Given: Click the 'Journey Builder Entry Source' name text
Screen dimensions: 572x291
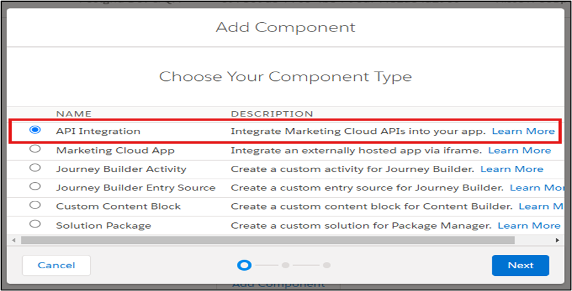Looking at the screenshot, I should [x=136, y=187].
